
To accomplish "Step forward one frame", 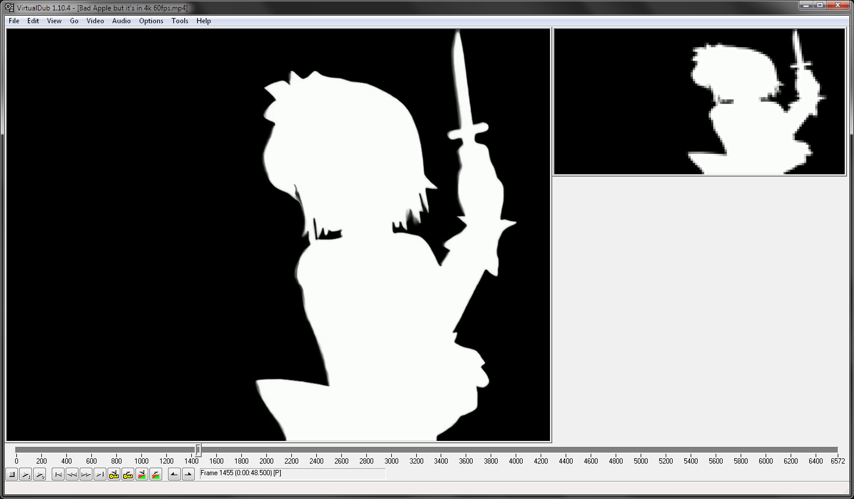I will click(86, 475).
